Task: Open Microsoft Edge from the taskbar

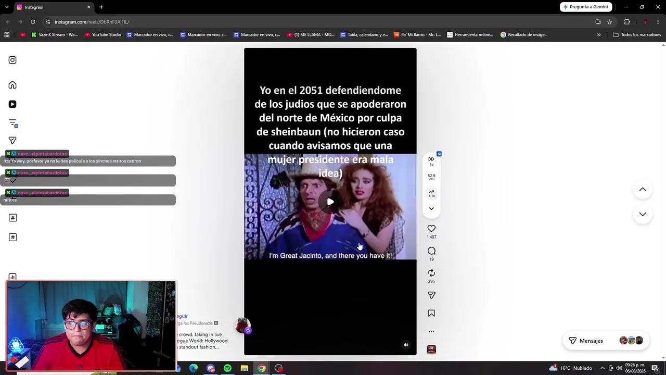Action: [194, 368]
